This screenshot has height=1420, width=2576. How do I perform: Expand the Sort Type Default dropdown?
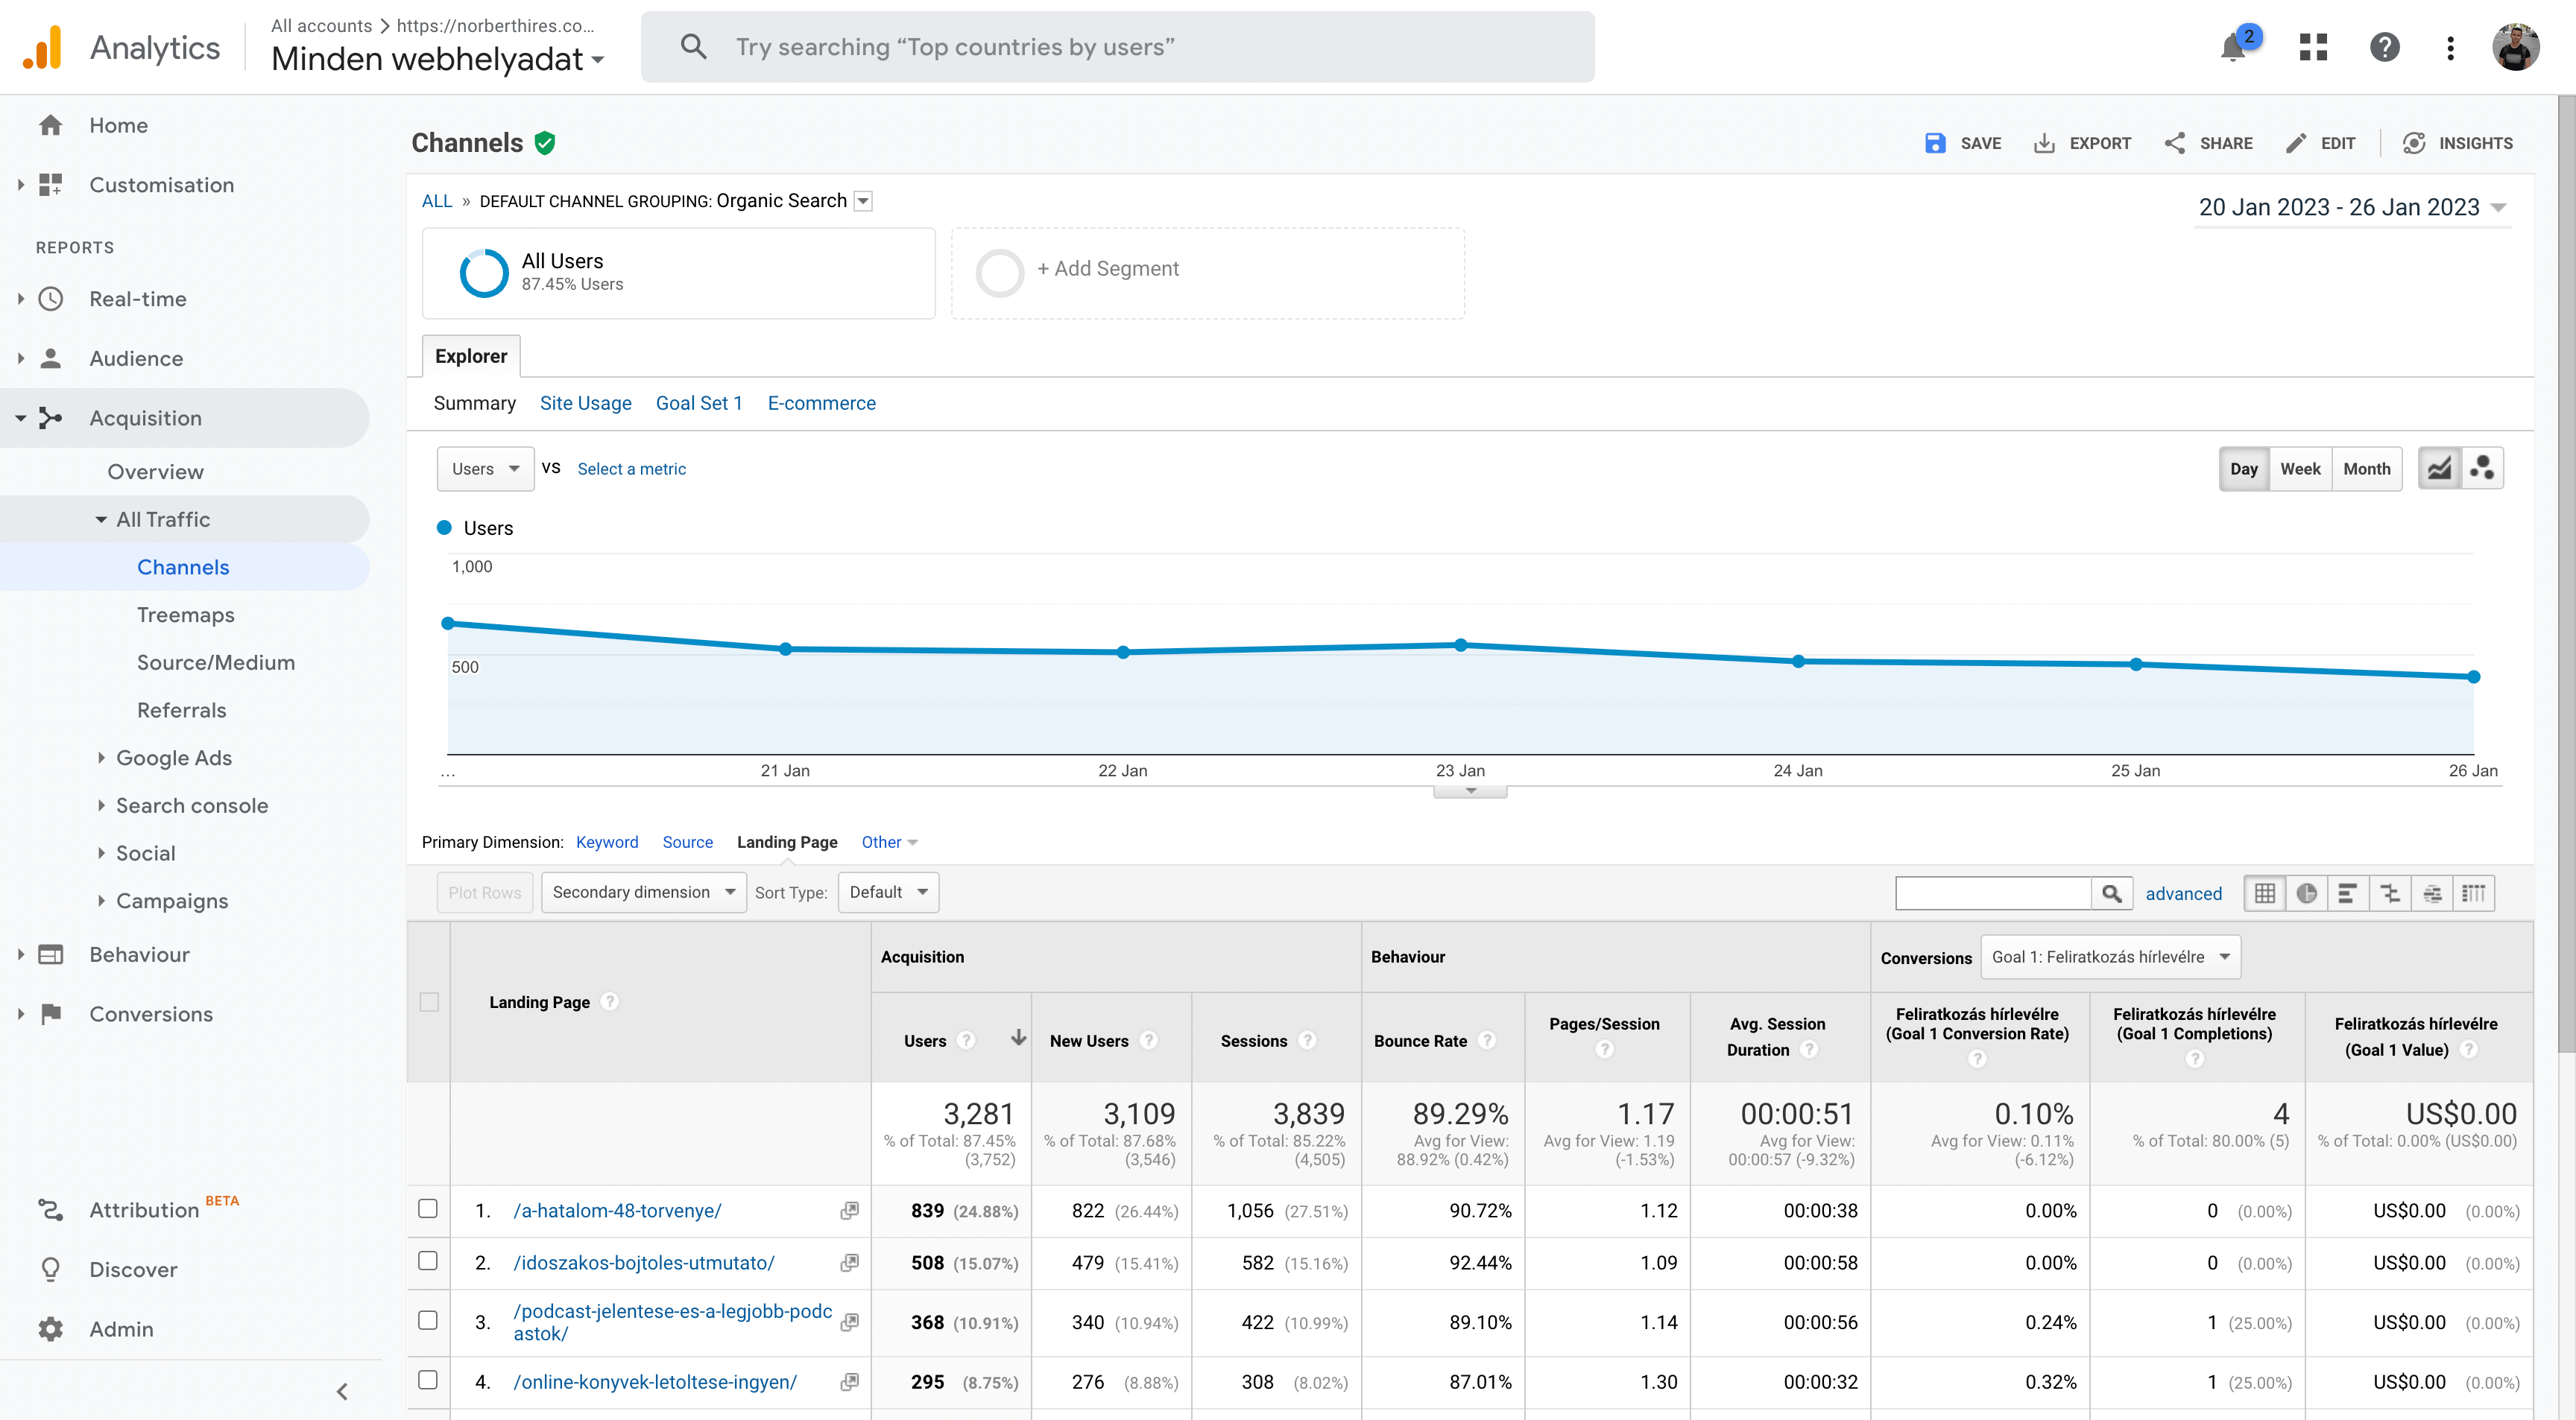pyautogui.click(x=888, y=892)
